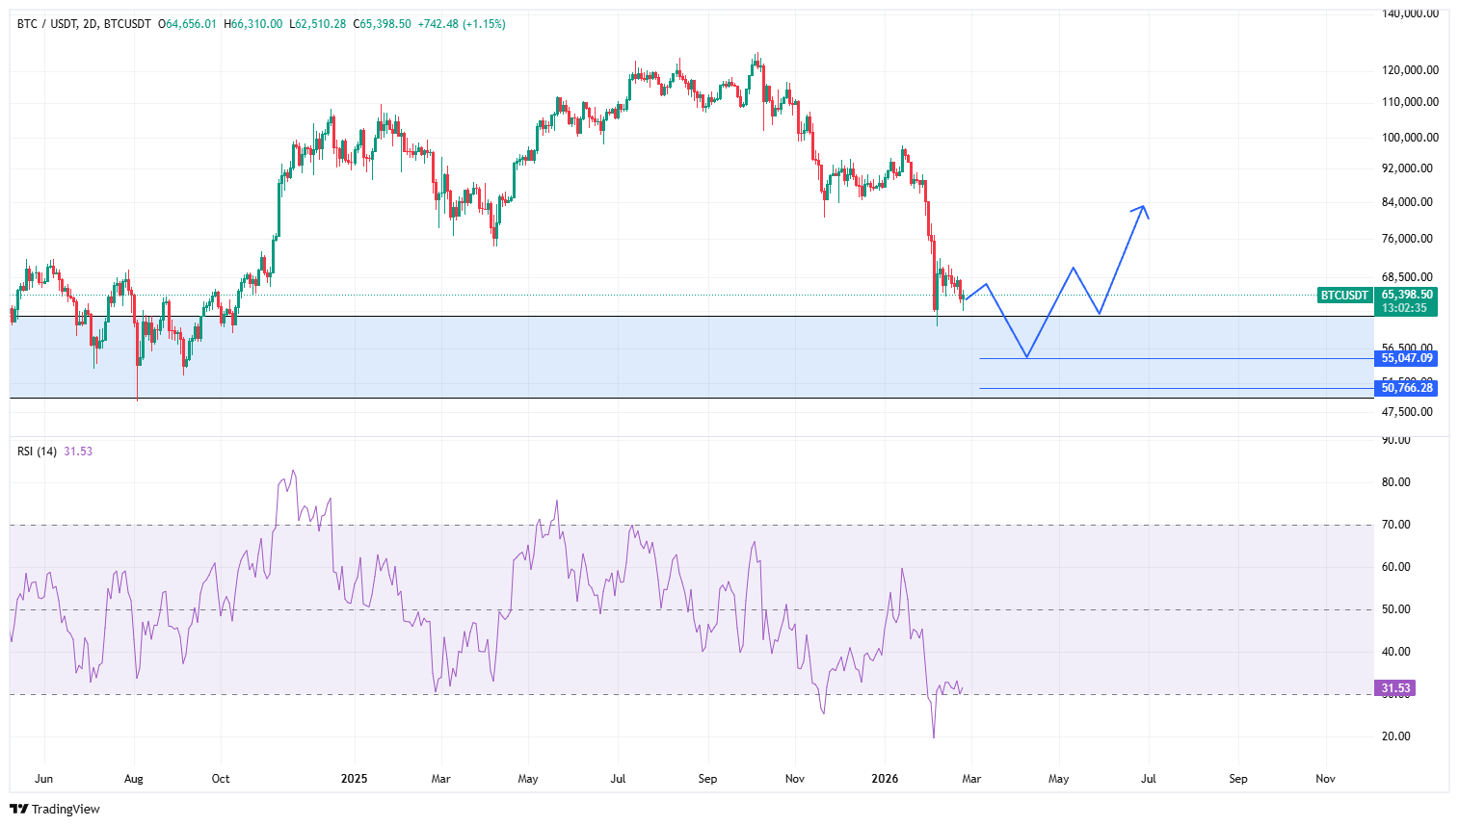The height and width of the screenshot is (826, 1459).
Task: Click the TradingView logo
Action: tap(55, 809)
